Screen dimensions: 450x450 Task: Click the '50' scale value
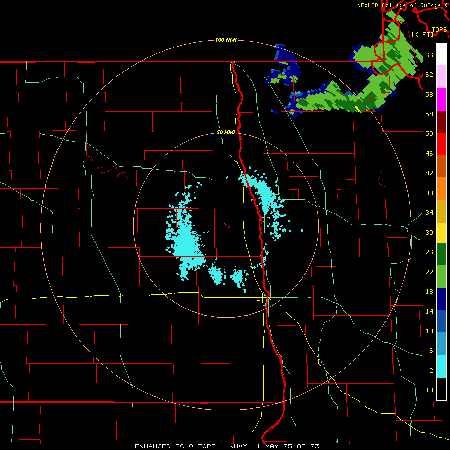pos(429,133)
